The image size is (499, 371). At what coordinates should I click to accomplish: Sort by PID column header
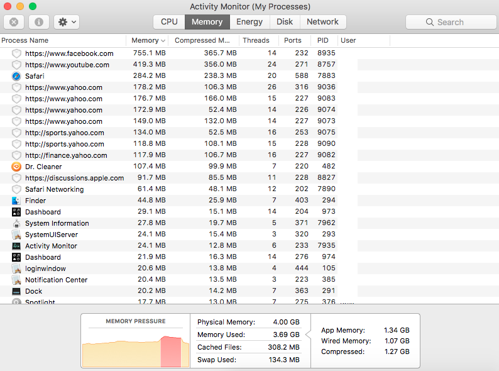tap(322, 40)
